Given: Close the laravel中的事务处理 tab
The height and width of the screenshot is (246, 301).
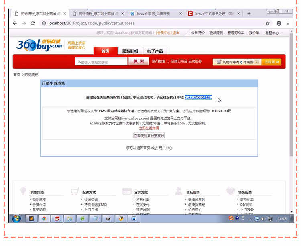Looking at the screenshot, I should click(x=238, y=14).
